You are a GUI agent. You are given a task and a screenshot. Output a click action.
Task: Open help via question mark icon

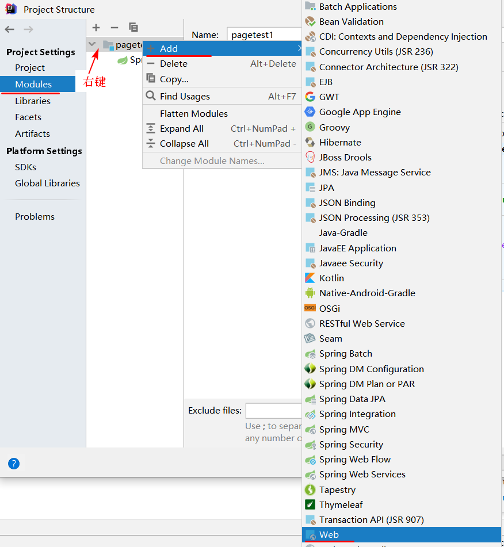[x=14, y=464]
